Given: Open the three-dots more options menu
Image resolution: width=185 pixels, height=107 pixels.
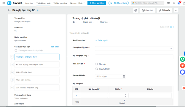Looking at the screenshot, I should coord(176,10).
